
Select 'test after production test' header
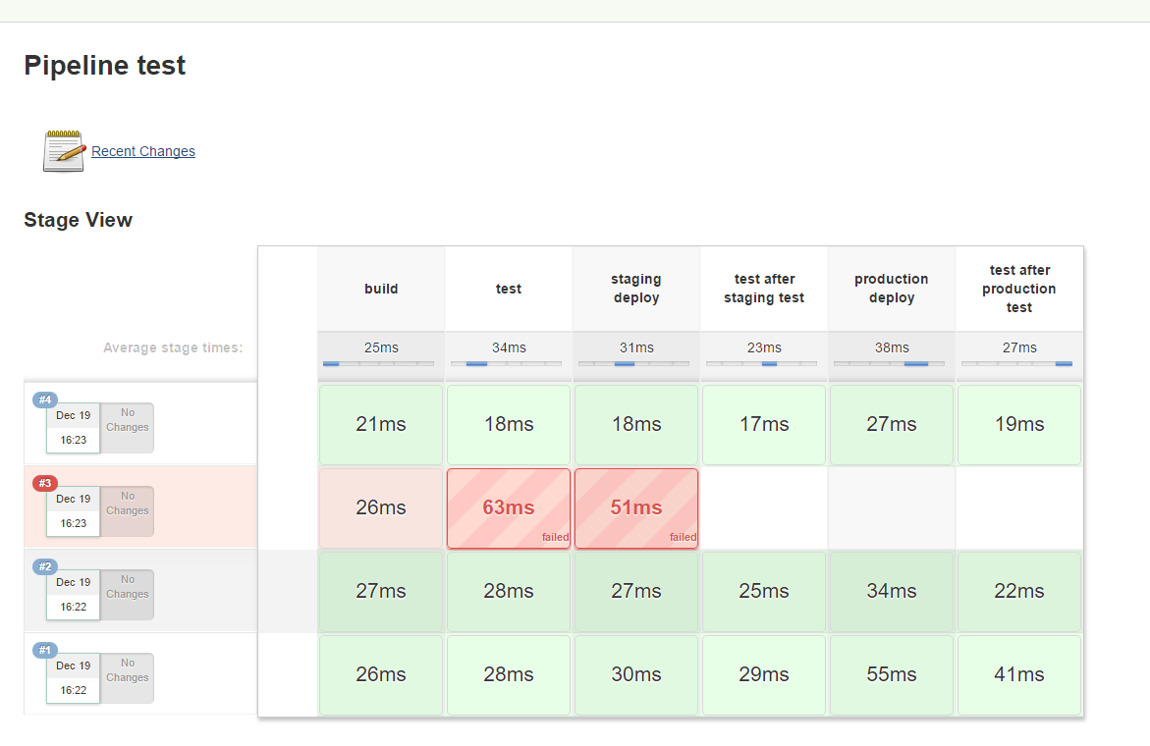(x=1019, y=289)
